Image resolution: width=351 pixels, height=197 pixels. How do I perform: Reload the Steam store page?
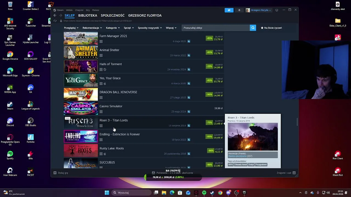coord(55,21)
